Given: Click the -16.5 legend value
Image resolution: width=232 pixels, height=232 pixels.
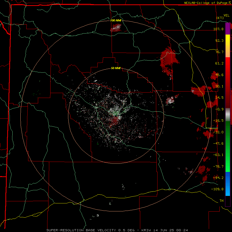Looking at the screenshot, I should click(218, 121).
